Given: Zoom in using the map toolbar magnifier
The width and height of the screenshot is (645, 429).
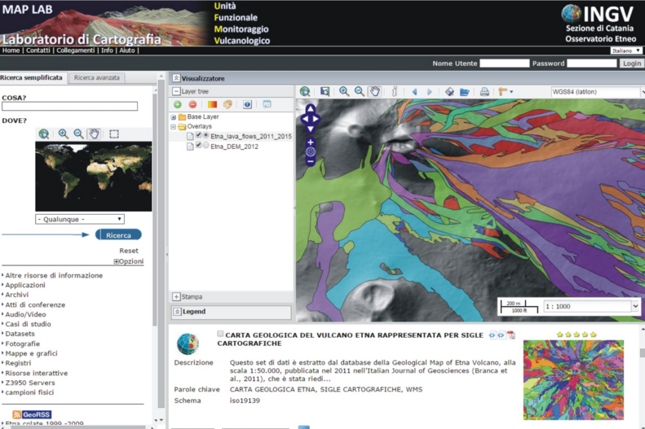Looking at the screenshot, I should click(x=344, y=92).
